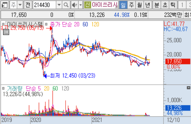Click the green 신 badge icon
The image size is (191, 124).
88,5
